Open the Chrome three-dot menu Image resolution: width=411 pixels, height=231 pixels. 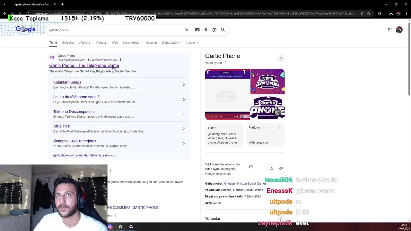pos(406,13)
